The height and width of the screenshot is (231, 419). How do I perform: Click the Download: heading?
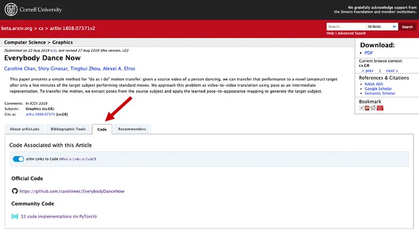[377, 45]
